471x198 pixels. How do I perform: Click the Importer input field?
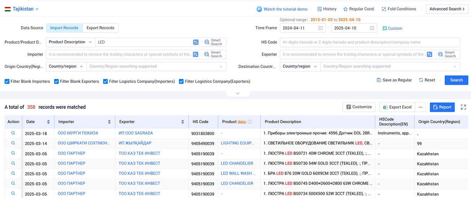coord(119,54)
